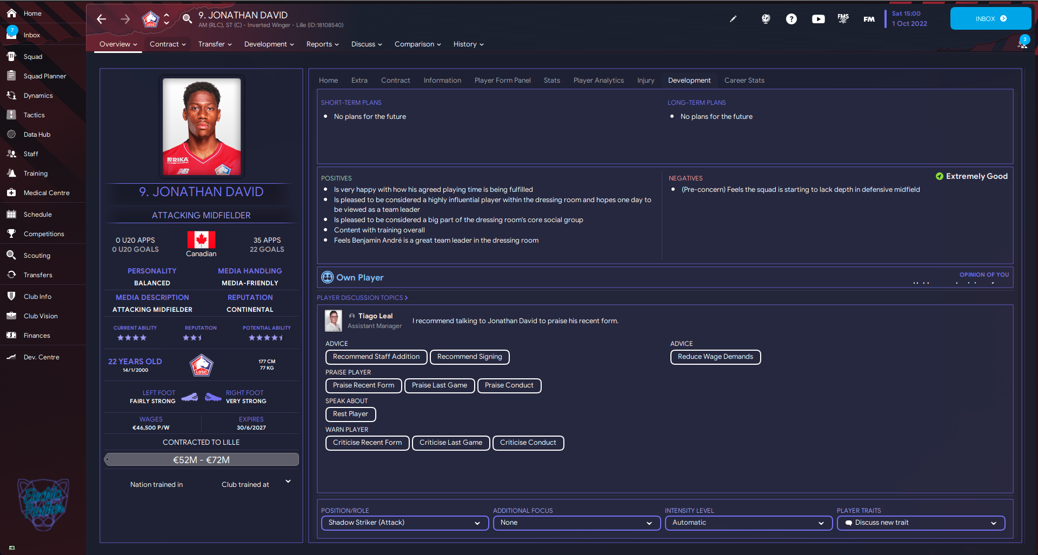Switch to Stats tab
1038x555 pixels.
551,81
